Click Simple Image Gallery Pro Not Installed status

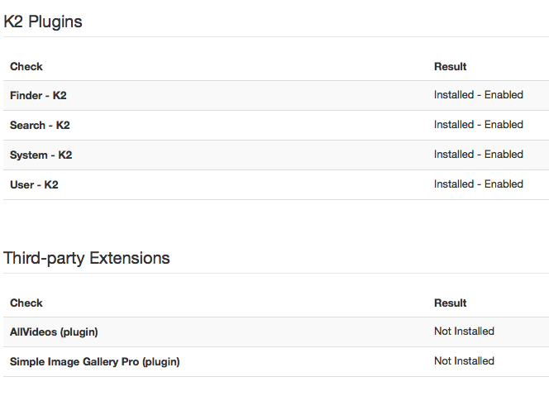[465, 360]
